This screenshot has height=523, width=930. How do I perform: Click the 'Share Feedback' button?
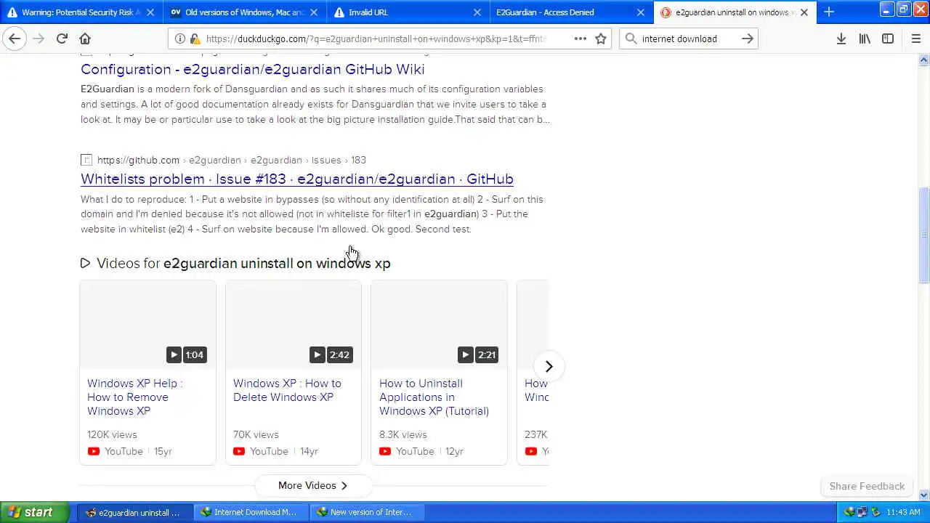point(867,486)
